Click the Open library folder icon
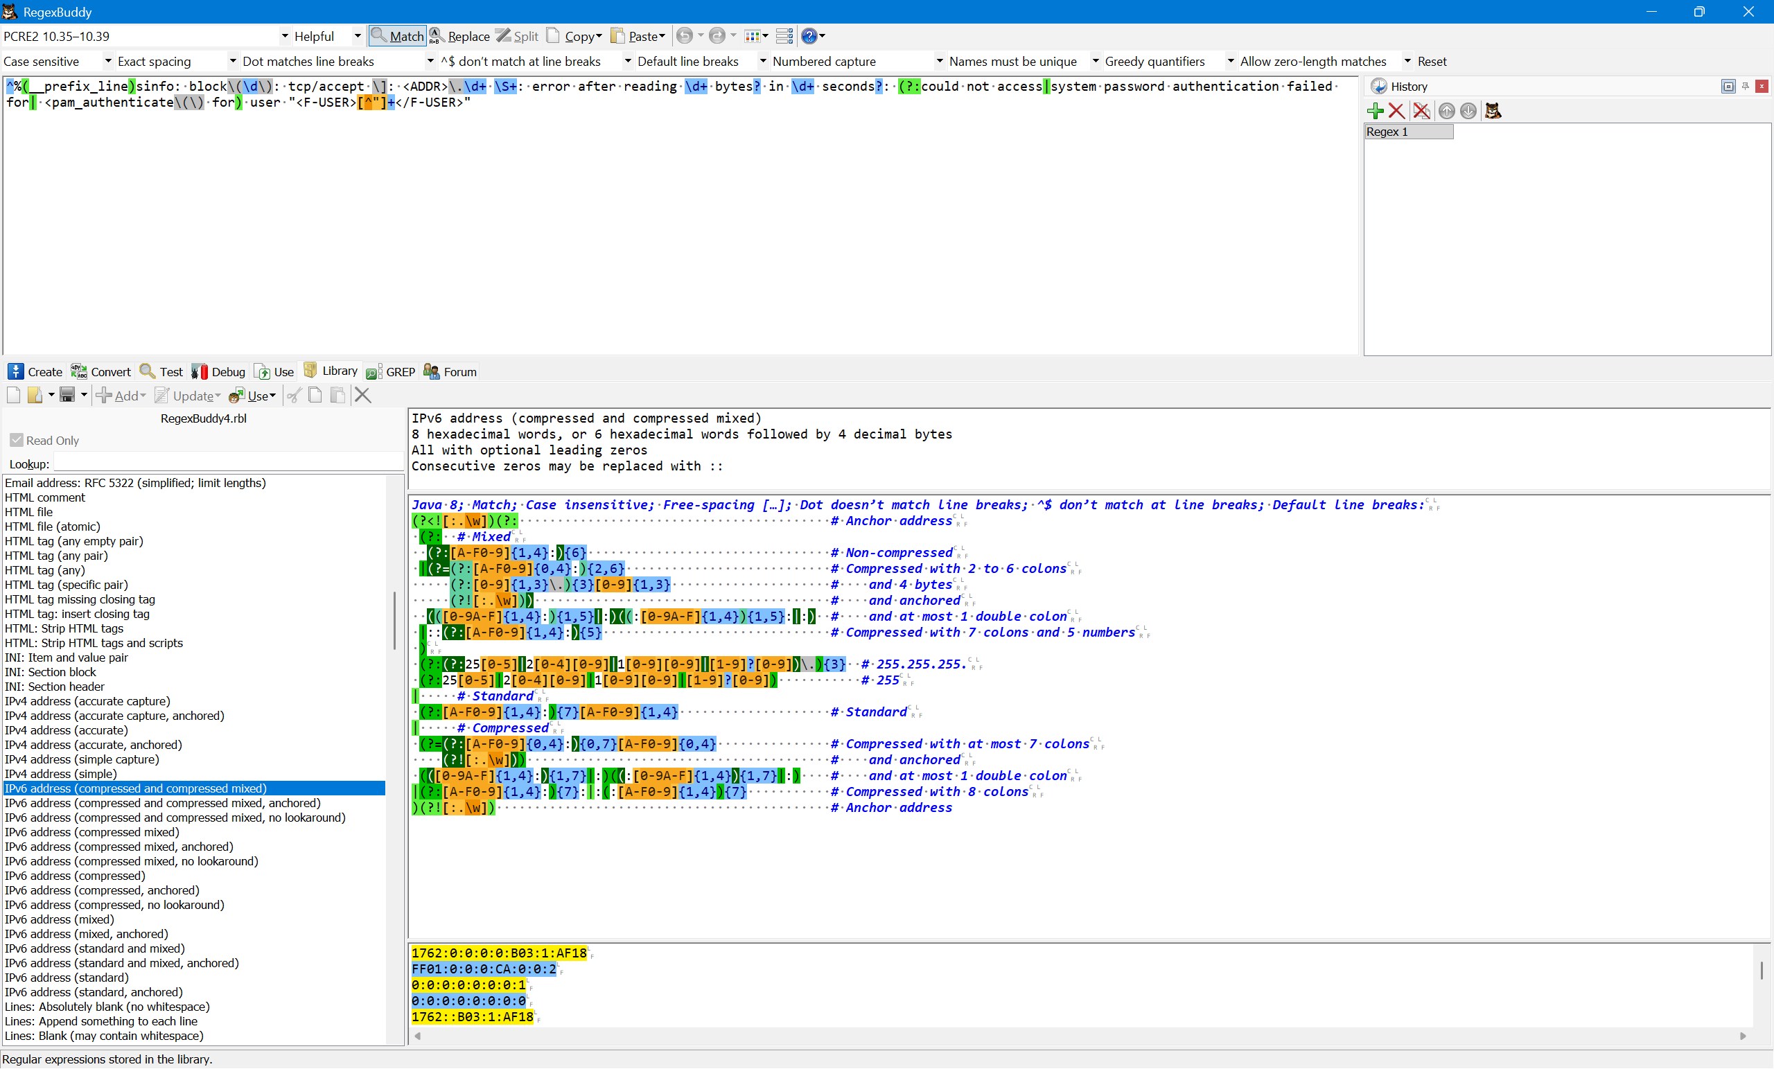This screenshot has width=1774, height=1069. click(x=35, y=395)
